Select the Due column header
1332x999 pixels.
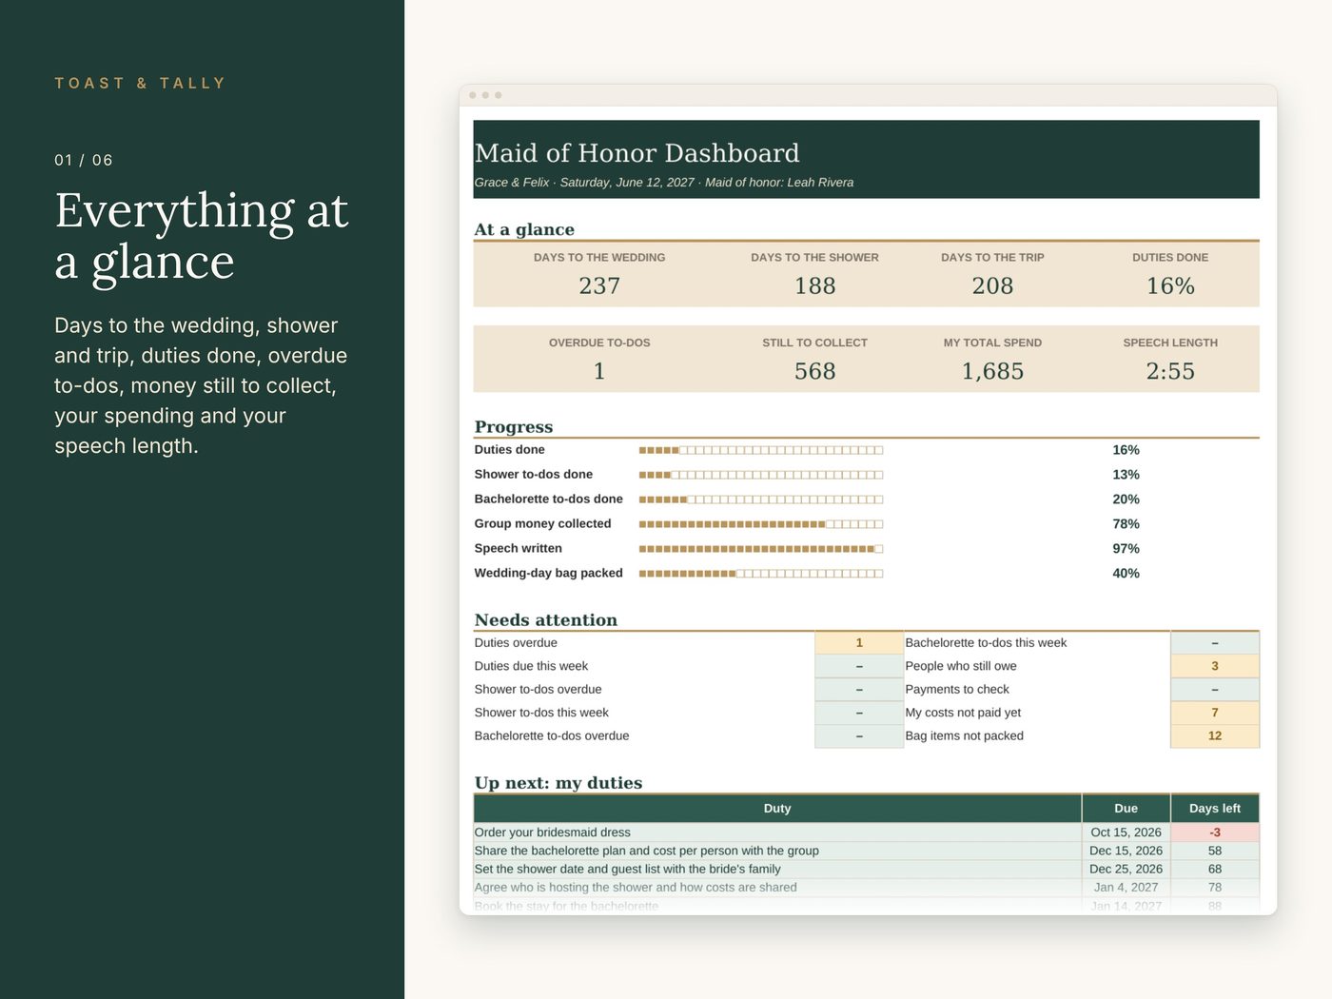click(1126, 809)
